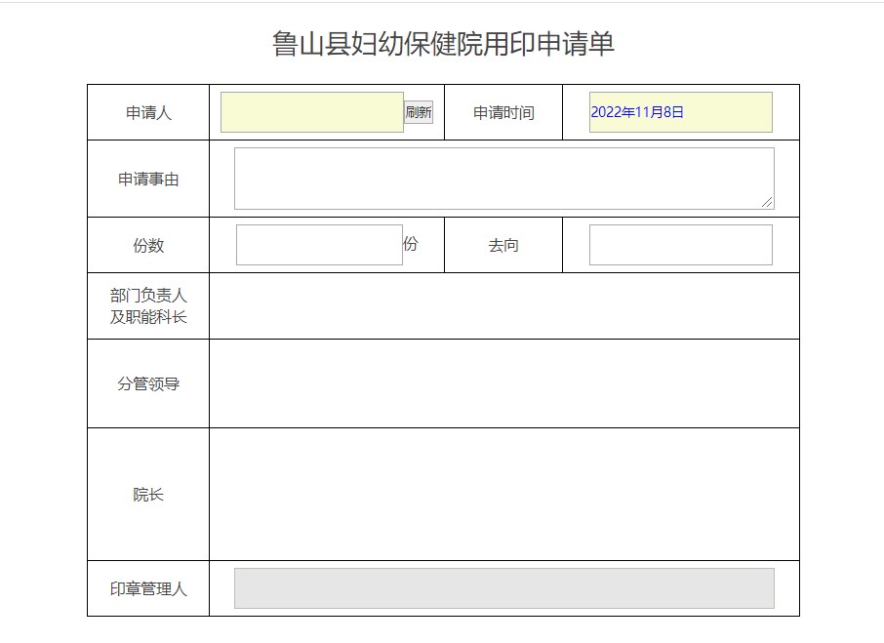The image size is (884, 643).
Task: Grab the 申请事由 textarea resize handle
Action: click(767, 202)
